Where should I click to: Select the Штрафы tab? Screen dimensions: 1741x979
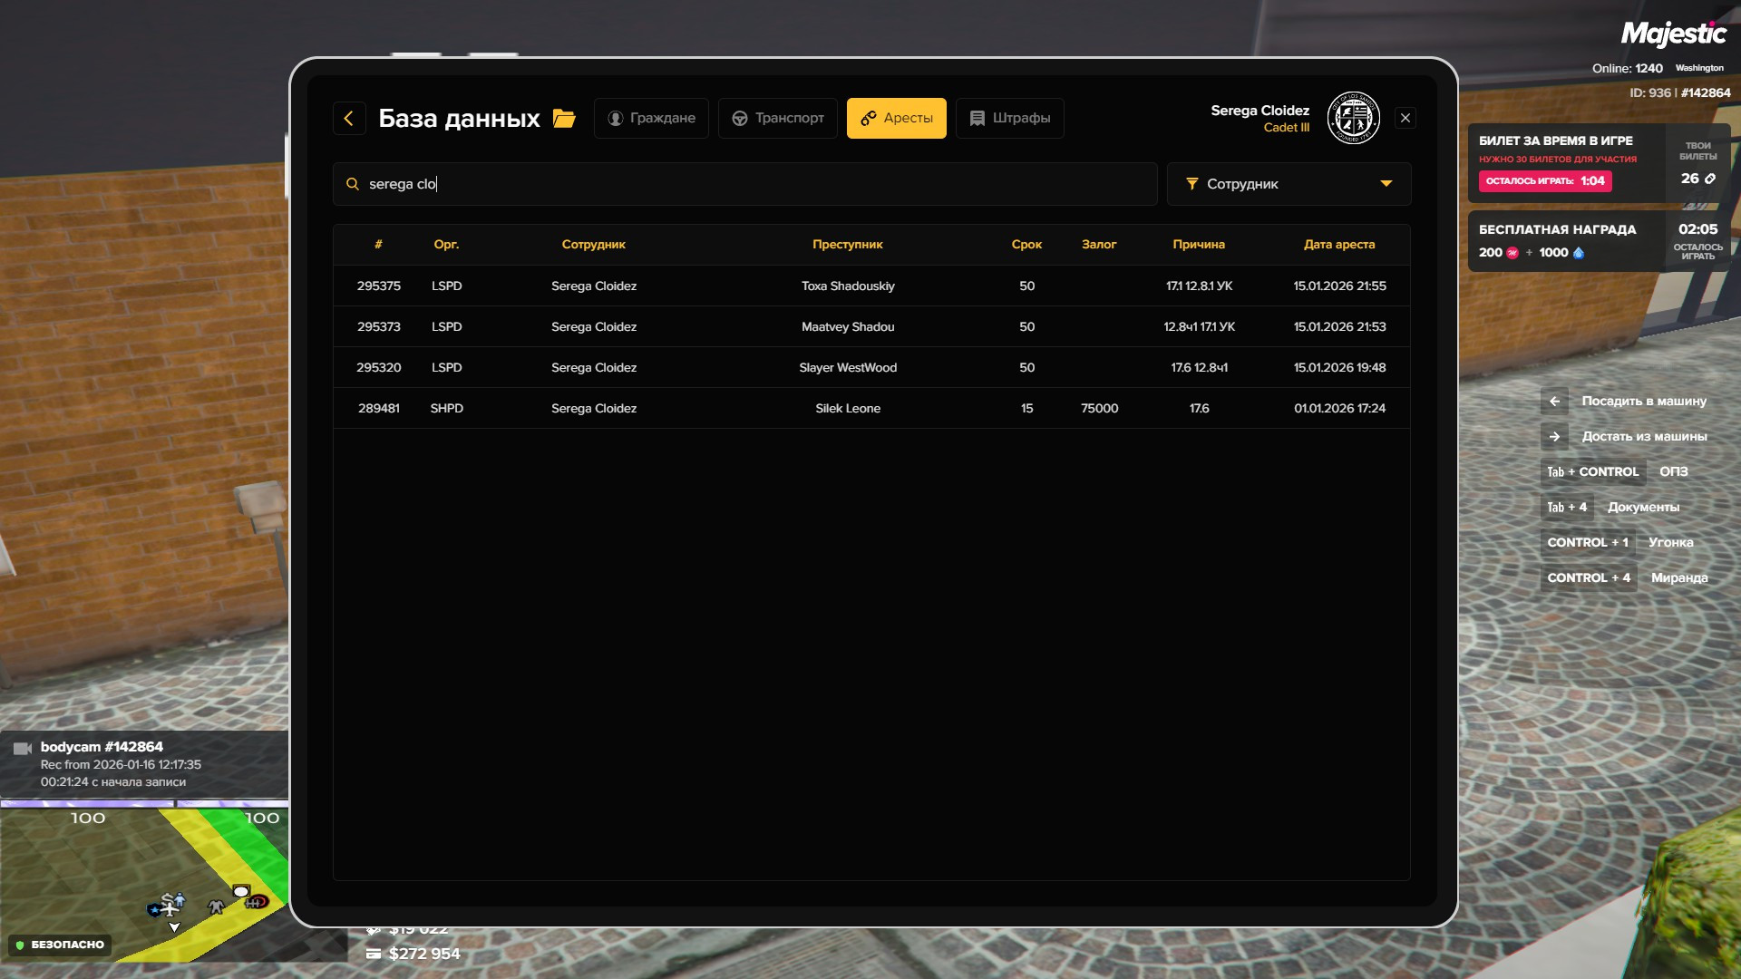(x=1009, y=118)
